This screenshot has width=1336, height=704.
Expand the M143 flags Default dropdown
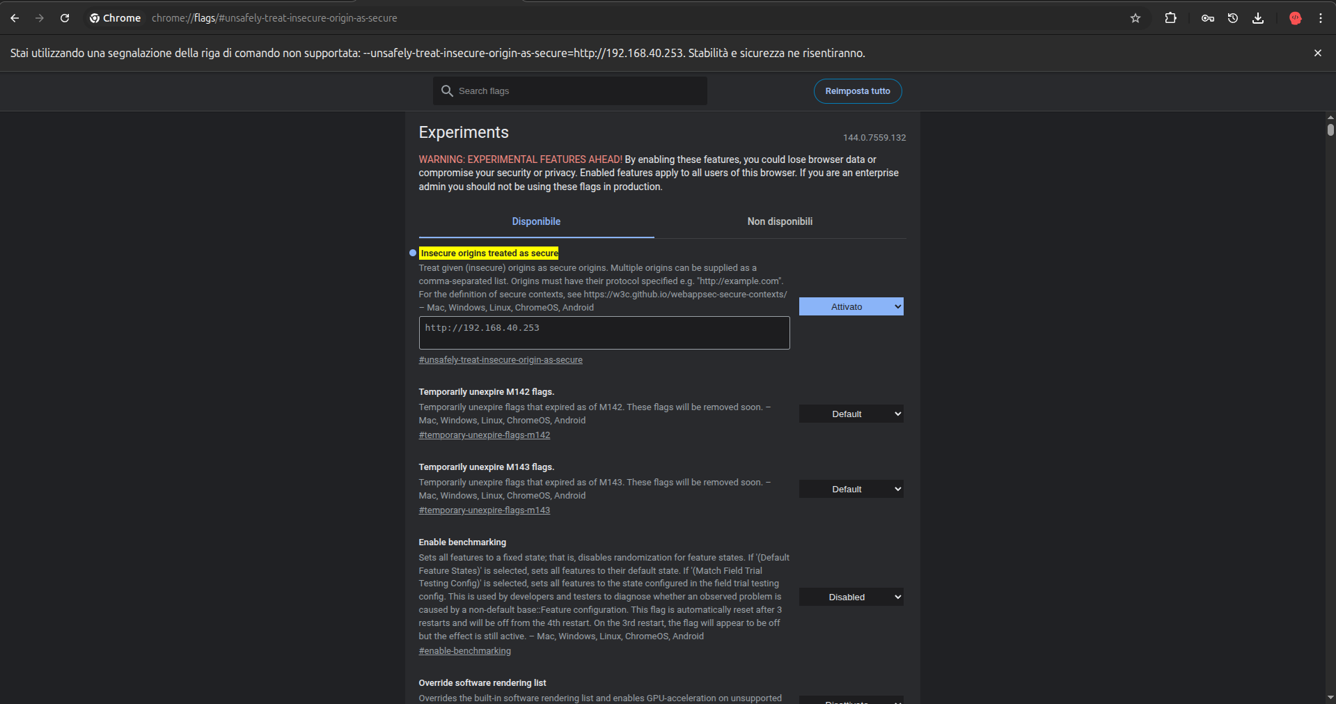(x=851, y=489)
